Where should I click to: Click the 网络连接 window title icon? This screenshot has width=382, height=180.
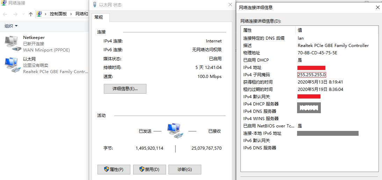tap(4, 3)
